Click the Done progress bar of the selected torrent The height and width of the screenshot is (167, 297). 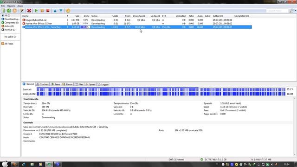pos(85,27)
